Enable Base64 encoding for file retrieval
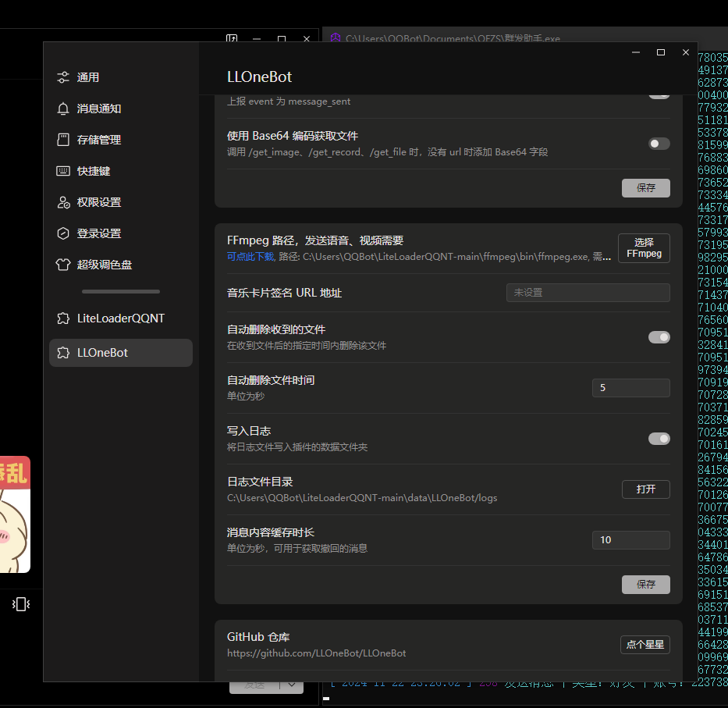Viewport: 728px width, 708px height. click(x=659, y=143)
